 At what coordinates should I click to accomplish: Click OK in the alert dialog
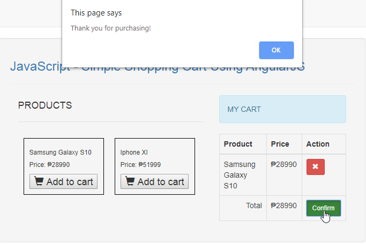click(x=276, y=50)
